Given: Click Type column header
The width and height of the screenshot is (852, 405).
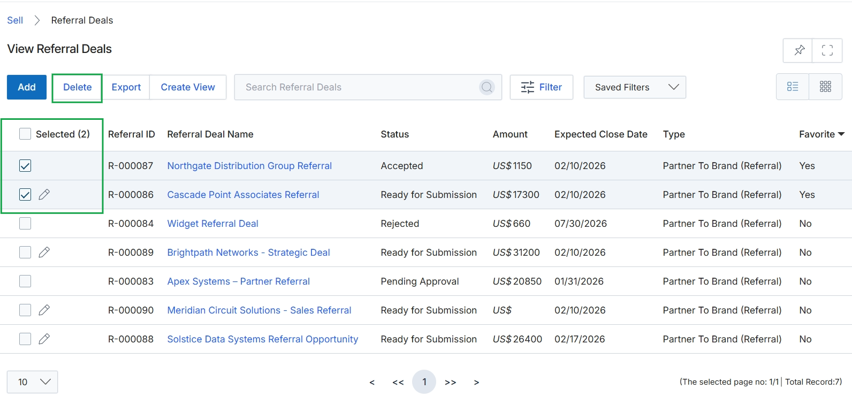Looking at the screenshot, I should pos(674,134).
